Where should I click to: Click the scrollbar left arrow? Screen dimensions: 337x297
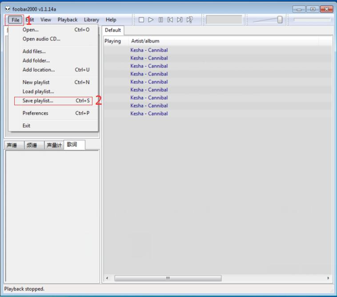coord(107,278)
